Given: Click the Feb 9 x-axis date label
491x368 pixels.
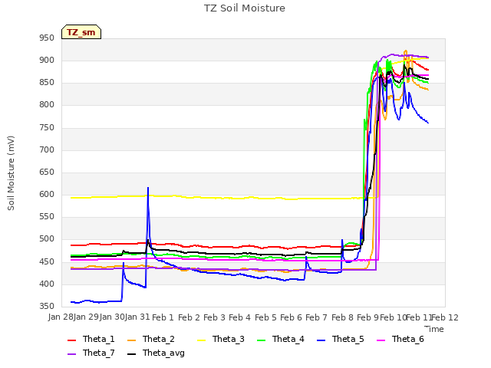Looking at the screenshot, I should coord(367,317).
